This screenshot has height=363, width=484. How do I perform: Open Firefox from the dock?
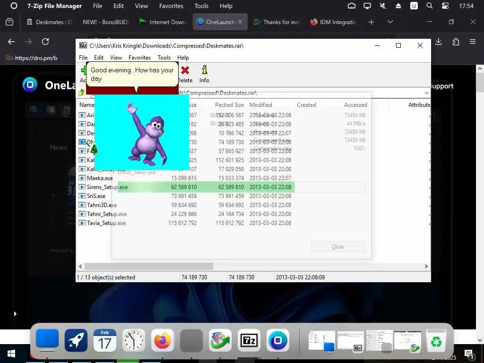(163, 340)
